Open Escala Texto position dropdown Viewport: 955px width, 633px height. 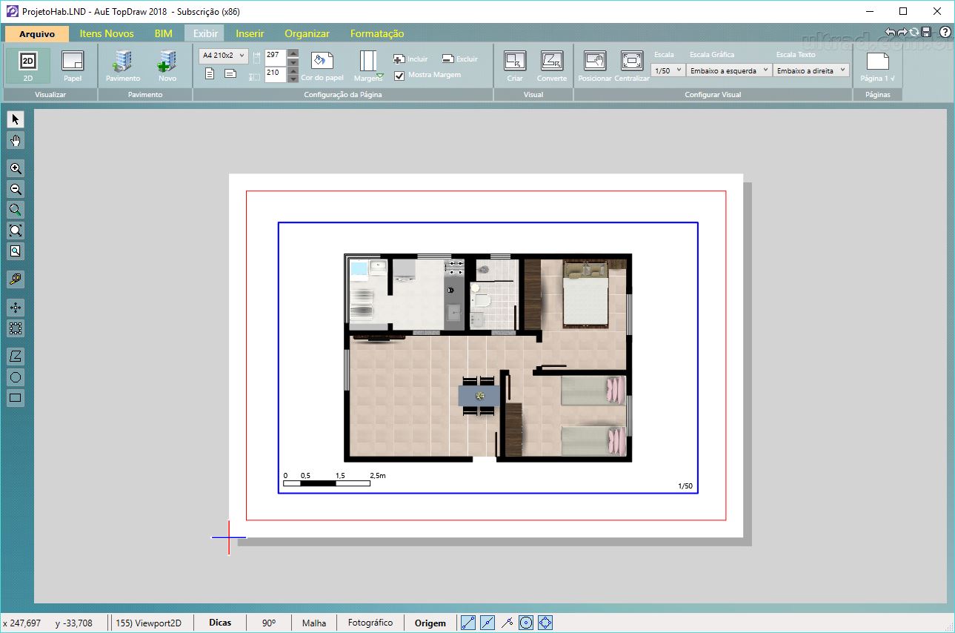coord(811,70)
